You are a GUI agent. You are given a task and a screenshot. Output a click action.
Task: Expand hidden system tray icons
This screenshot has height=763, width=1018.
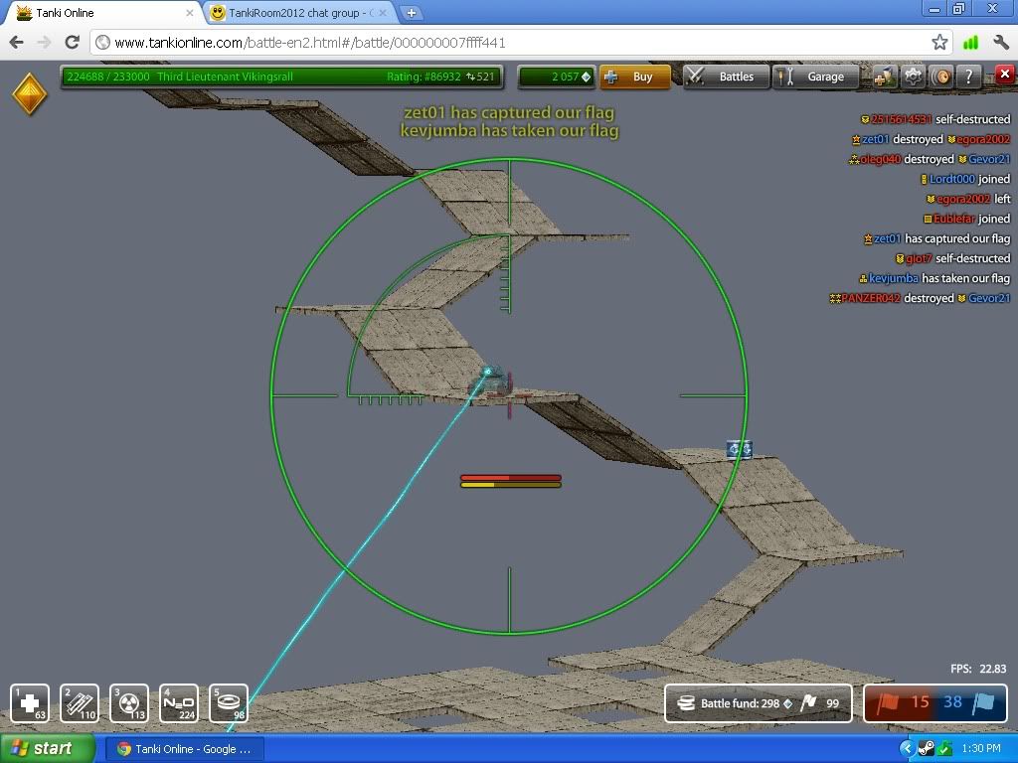coord(907,748)
